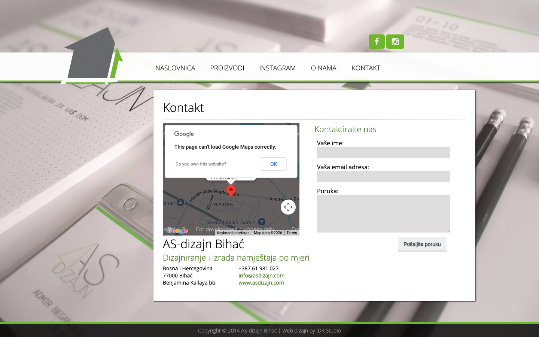539x337 pixels.
Task: Click the footer copyright text
Action: coord(269,331)
